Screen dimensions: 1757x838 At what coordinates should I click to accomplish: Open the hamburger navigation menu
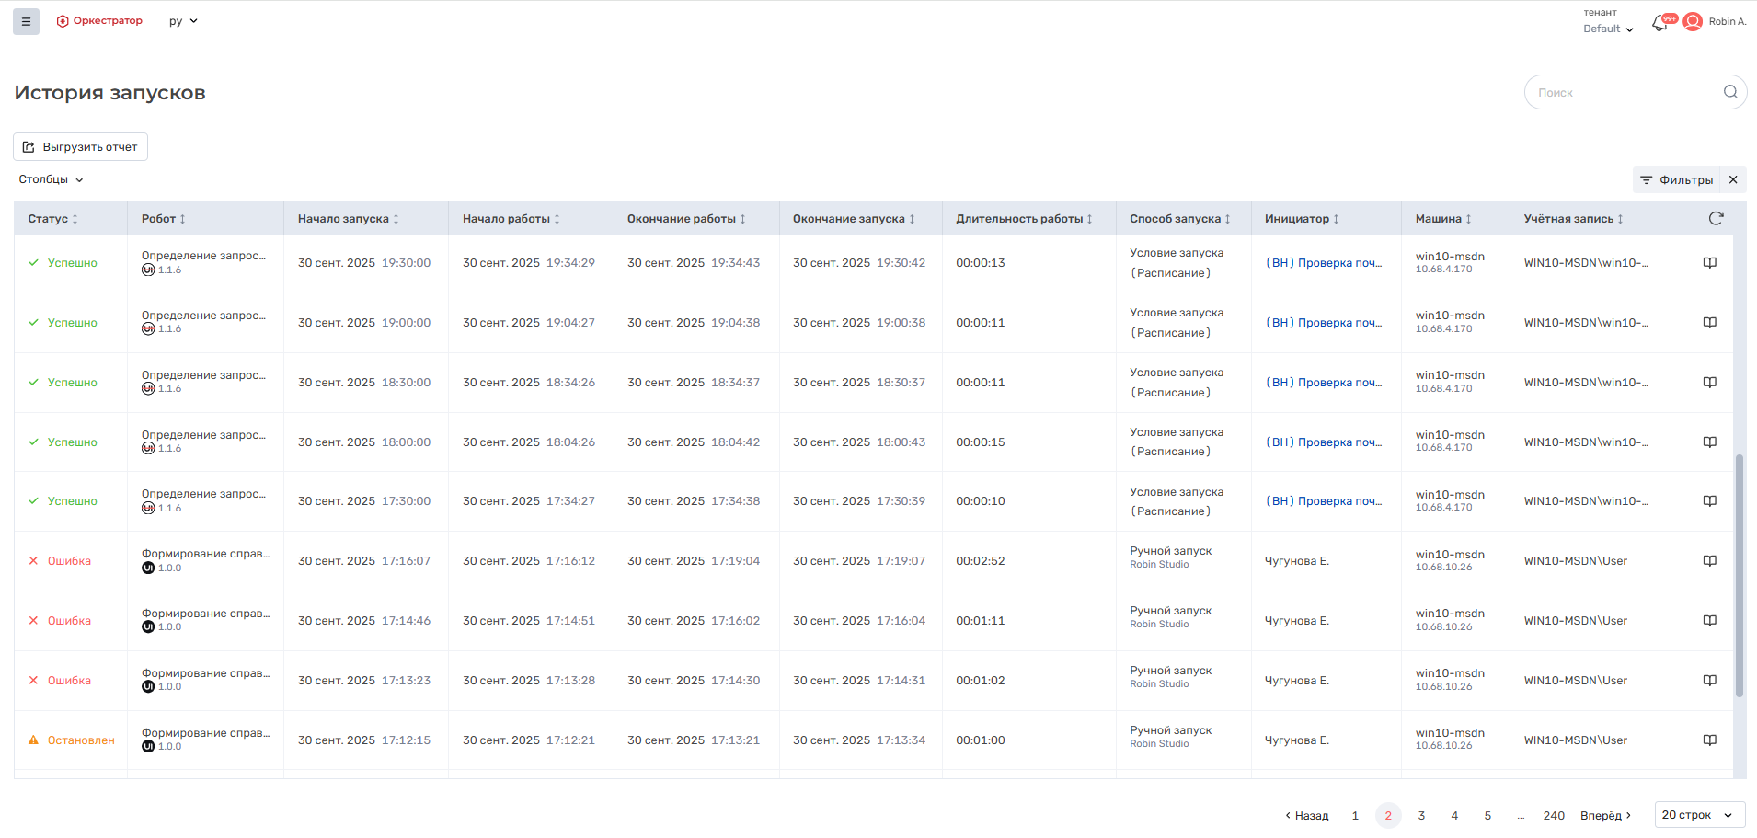(26, 21)
